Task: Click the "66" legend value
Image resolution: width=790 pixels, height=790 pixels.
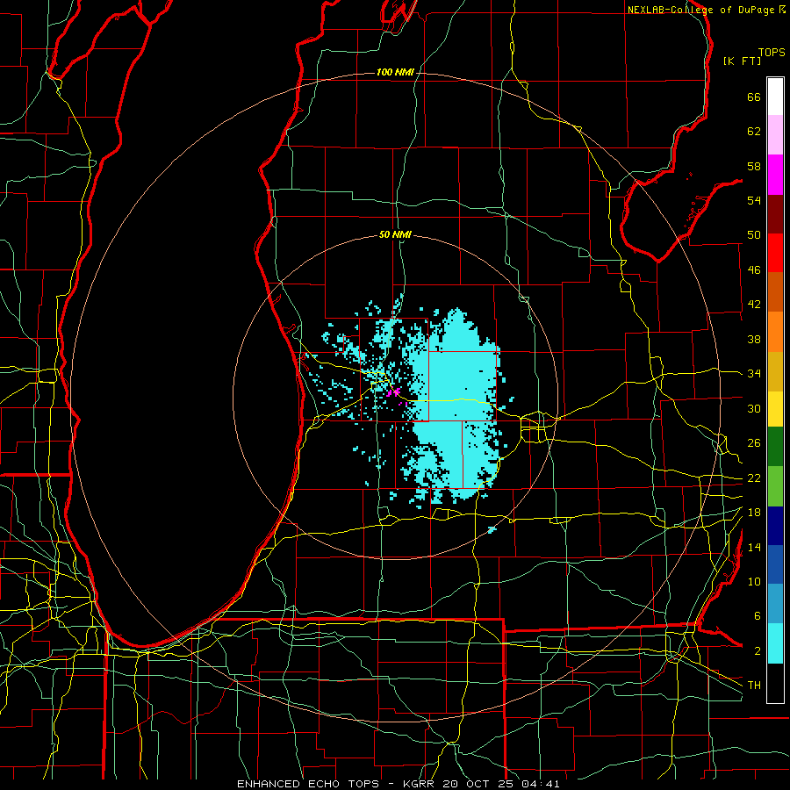Action: (x=754, y=97)
